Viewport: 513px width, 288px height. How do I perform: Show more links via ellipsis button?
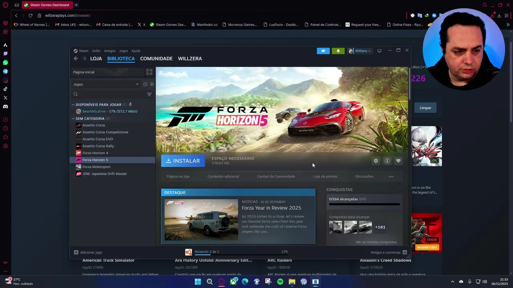(x=391, y=176)
